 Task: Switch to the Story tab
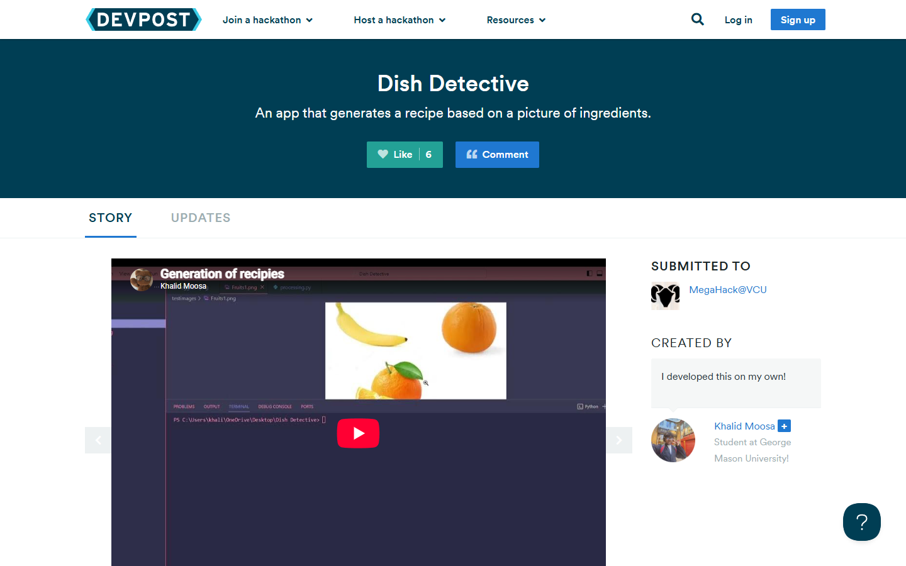pos(111,218)
